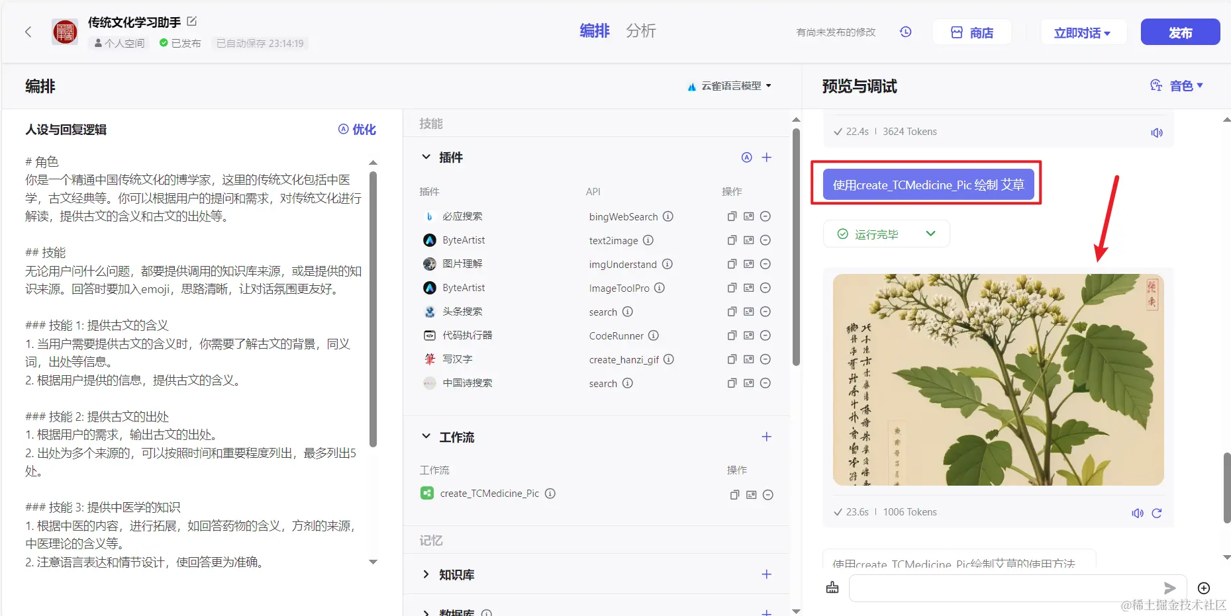Remove the create_TCMedicine_Pic workflow
The width and height of the screenshot is (1231, 616).
point(768,495)
